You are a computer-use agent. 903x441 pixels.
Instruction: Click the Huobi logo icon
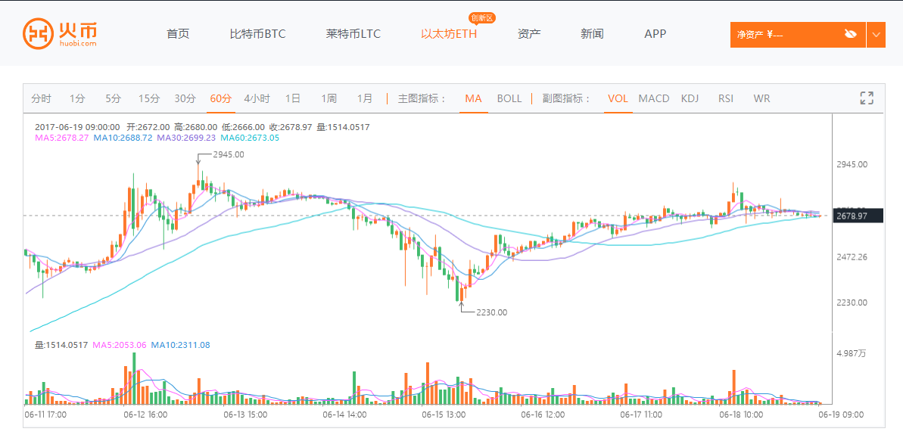[x=37, y=34]
